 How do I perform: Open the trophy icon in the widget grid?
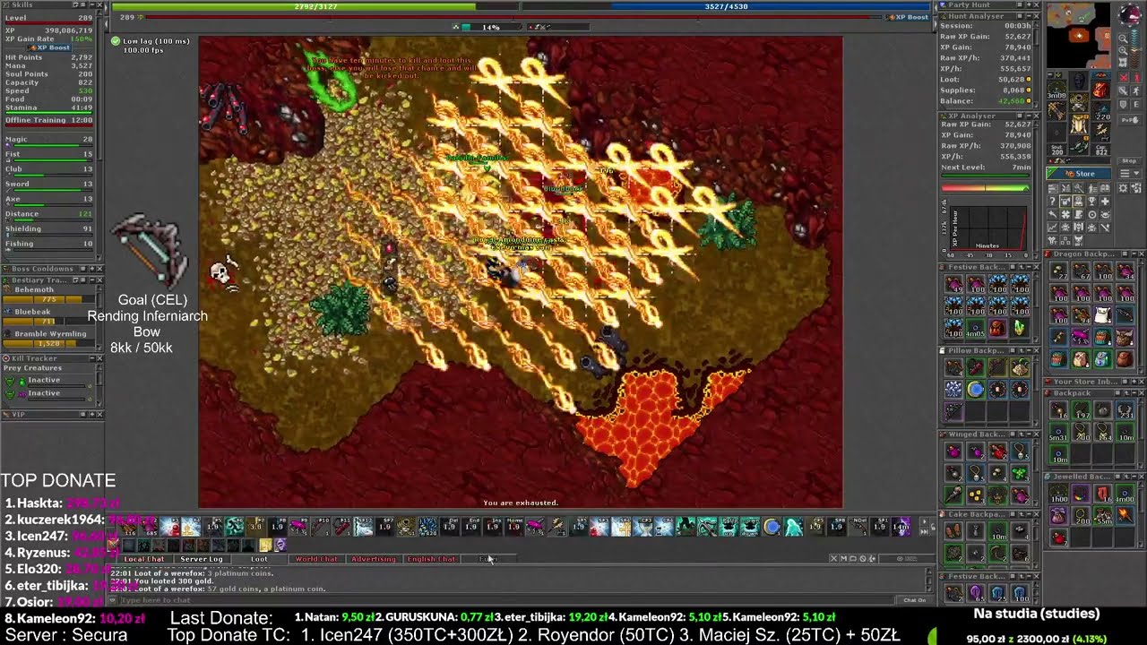tap(1091, 201)
